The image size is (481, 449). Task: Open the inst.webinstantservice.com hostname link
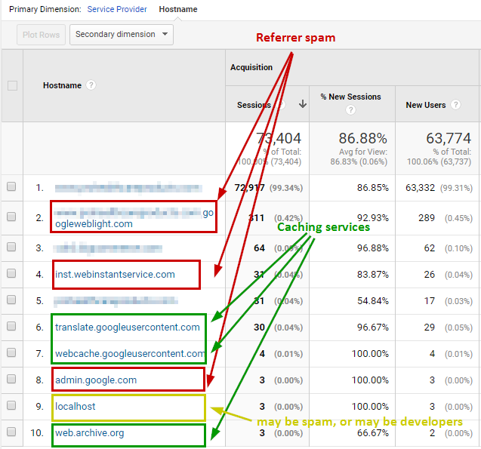[115, 274]
